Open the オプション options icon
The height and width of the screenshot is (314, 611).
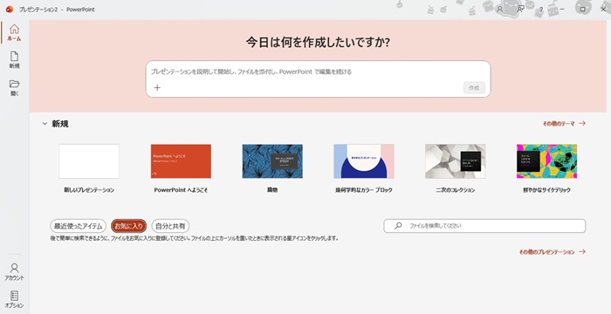coord(15,299)
